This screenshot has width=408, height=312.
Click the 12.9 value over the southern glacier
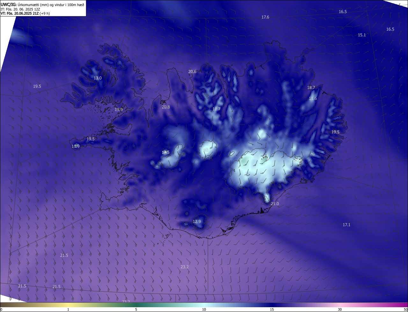point(197,222)
